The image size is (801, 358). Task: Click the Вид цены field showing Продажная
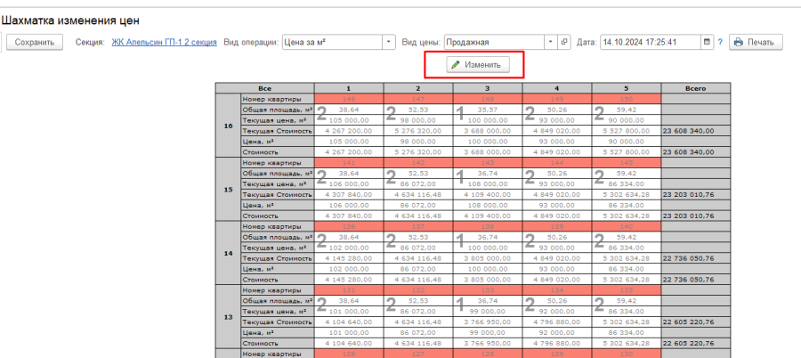click(495, 43)
